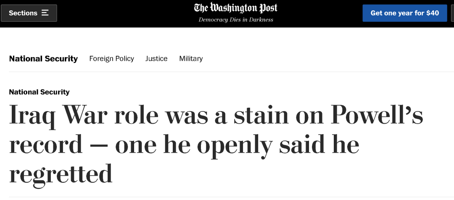The width and height of the screenshot is (454, 200).
Task: Click "openly said he" in the headline
Action: pos(278,145)
